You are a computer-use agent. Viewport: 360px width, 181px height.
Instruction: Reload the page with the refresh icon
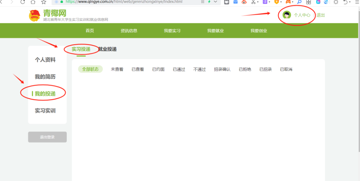[23, 2]
